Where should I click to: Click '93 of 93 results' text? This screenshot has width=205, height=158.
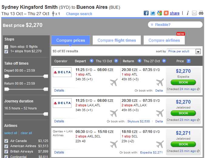click(x=66, y=51)
